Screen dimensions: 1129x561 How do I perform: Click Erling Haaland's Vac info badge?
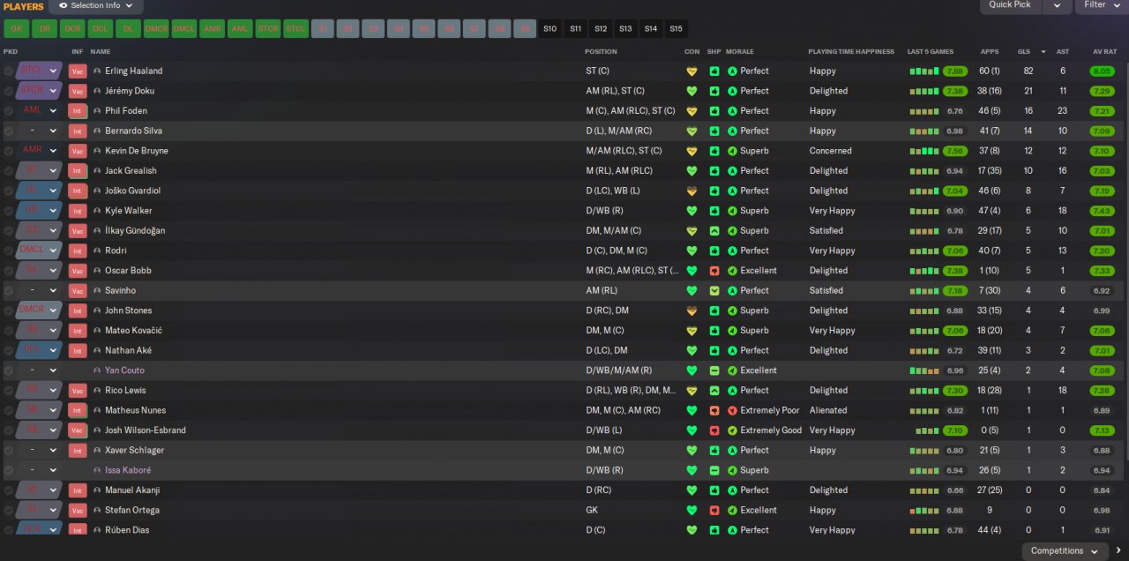78,71
